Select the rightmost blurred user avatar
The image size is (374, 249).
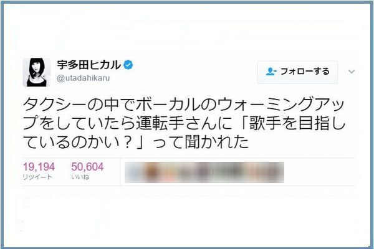coord(276,172)
